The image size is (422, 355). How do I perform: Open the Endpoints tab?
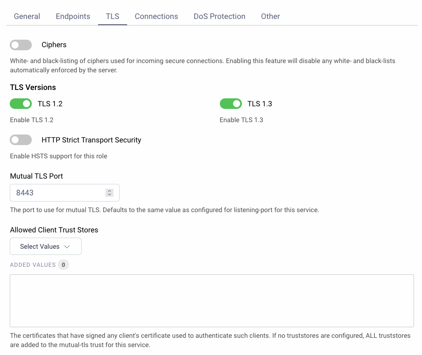pos(73,16)
